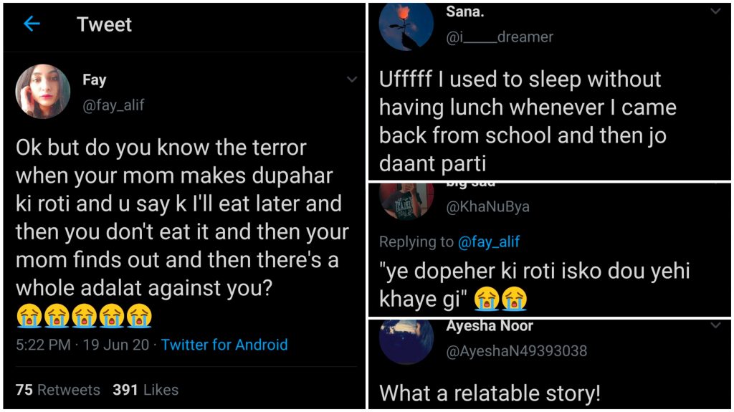
Task: Click the Ayesha Noor display name
Action: click(x=490, y=327)
